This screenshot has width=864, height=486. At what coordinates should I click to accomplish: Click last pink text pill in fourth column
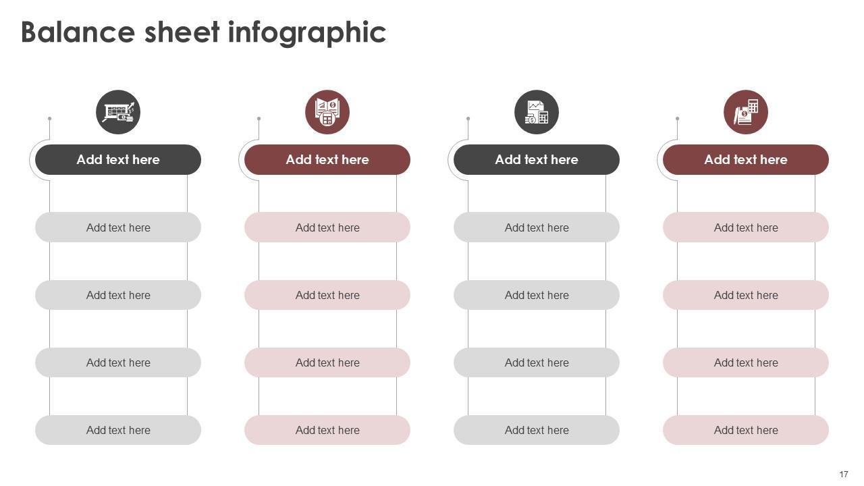[746, 430]
